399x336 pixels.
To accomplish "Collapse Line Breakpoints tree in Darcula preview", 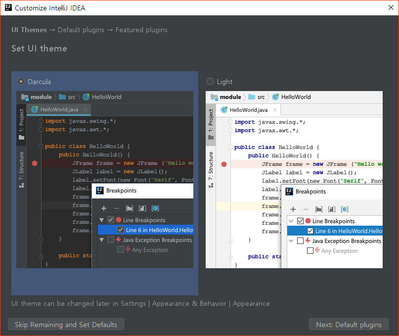I will click(102, 220).
